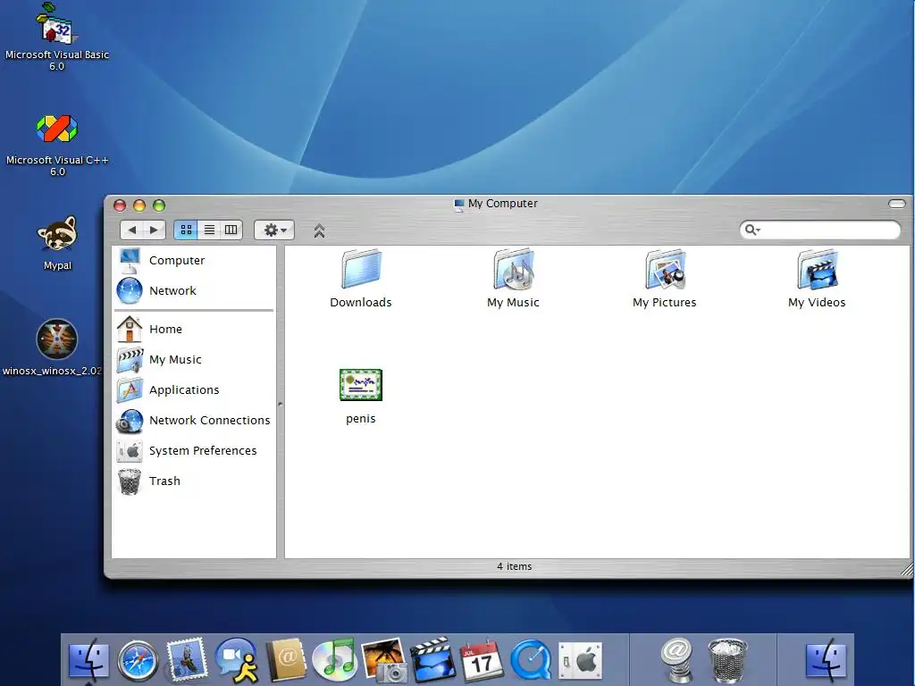Click the double up-arrow chevron button
915x686 pixels.
pyautogui.click(x=319, y=230)
